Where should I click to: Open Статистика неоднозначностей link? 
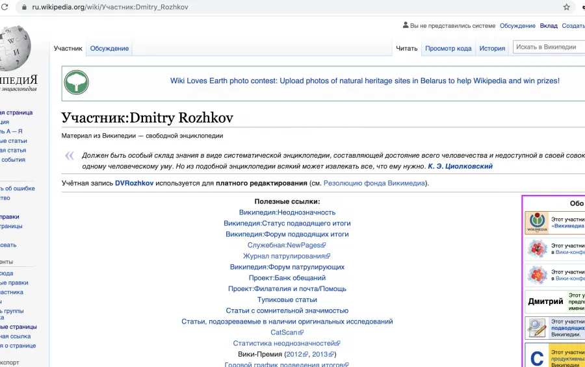pos(286,343)
